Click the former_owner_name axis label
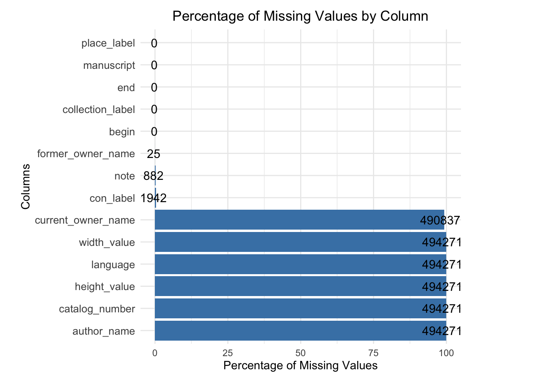 coord(86,154)
